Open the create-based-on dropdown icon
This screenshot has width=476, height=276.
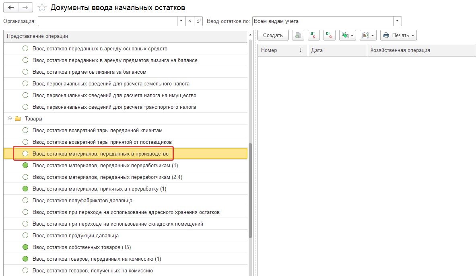pyautogui.click(x=347, y=35)
